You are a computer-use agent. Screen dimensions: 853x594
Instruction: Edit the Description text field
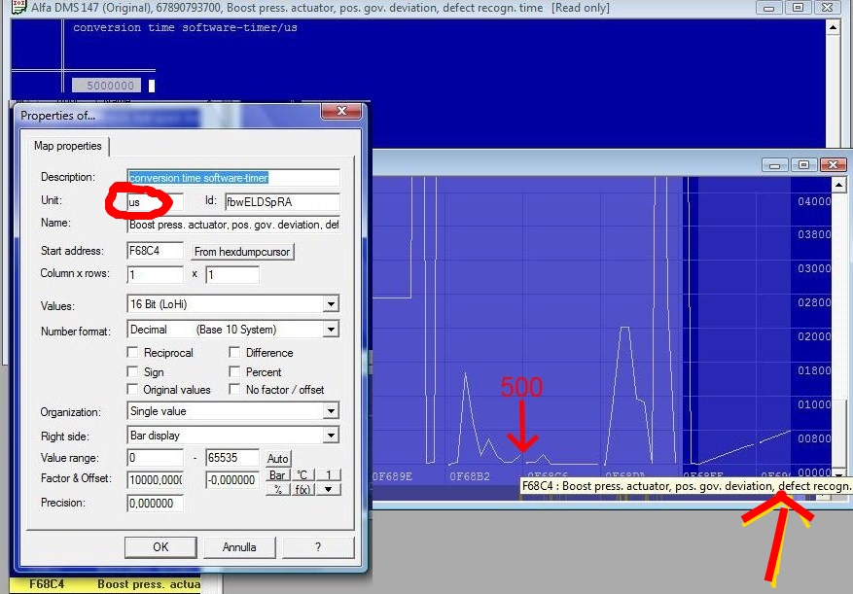233,178
